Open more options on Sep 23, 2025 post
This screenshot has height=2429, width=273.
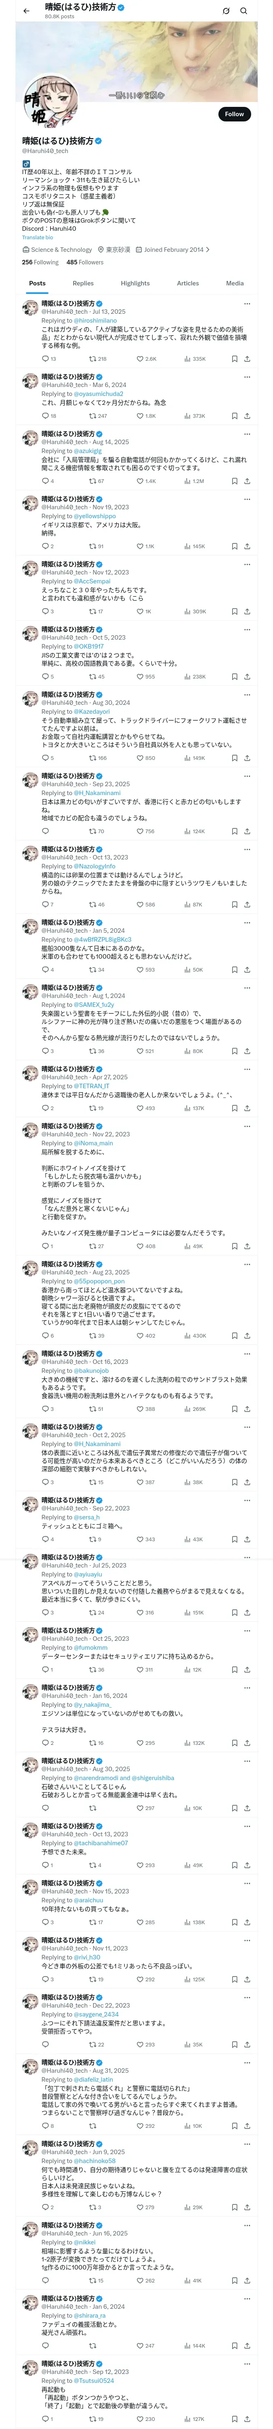[x=247, y=776]
